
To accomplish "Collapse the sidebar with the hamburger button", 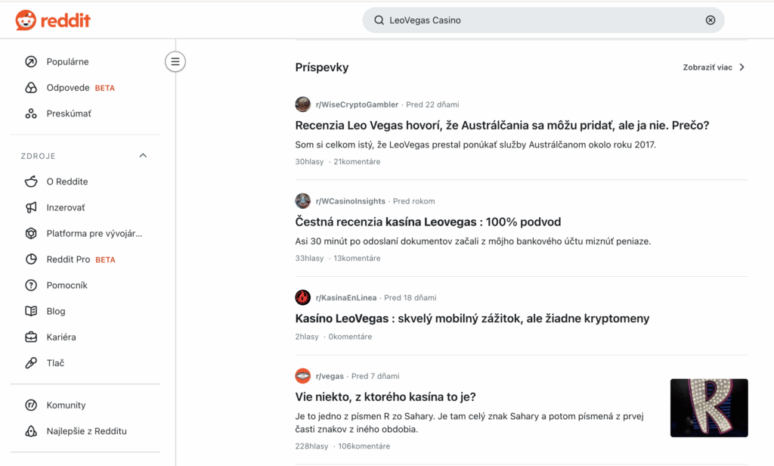I will (175, 62).
